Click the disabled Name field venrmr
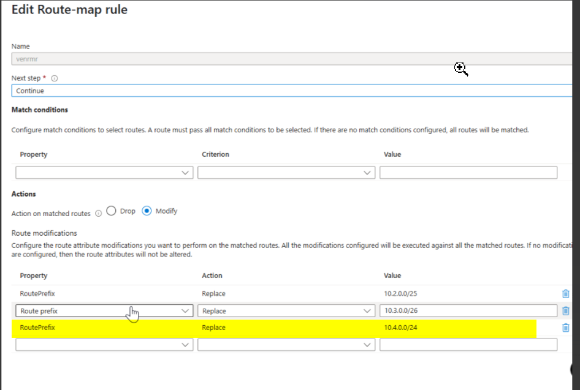This screenshot has width=580, height=390. [x=291, y=59]
